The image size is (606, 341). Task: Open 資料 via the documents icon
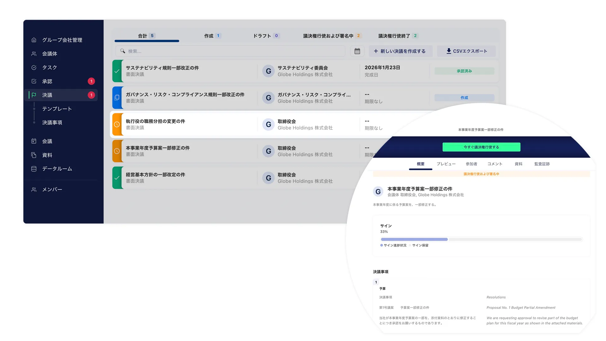(x=34, y=155)
